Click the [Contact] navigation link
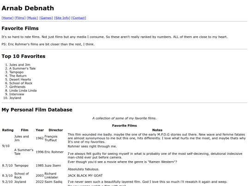The width and height of the screenshot is (249, 186). [78, 18]
